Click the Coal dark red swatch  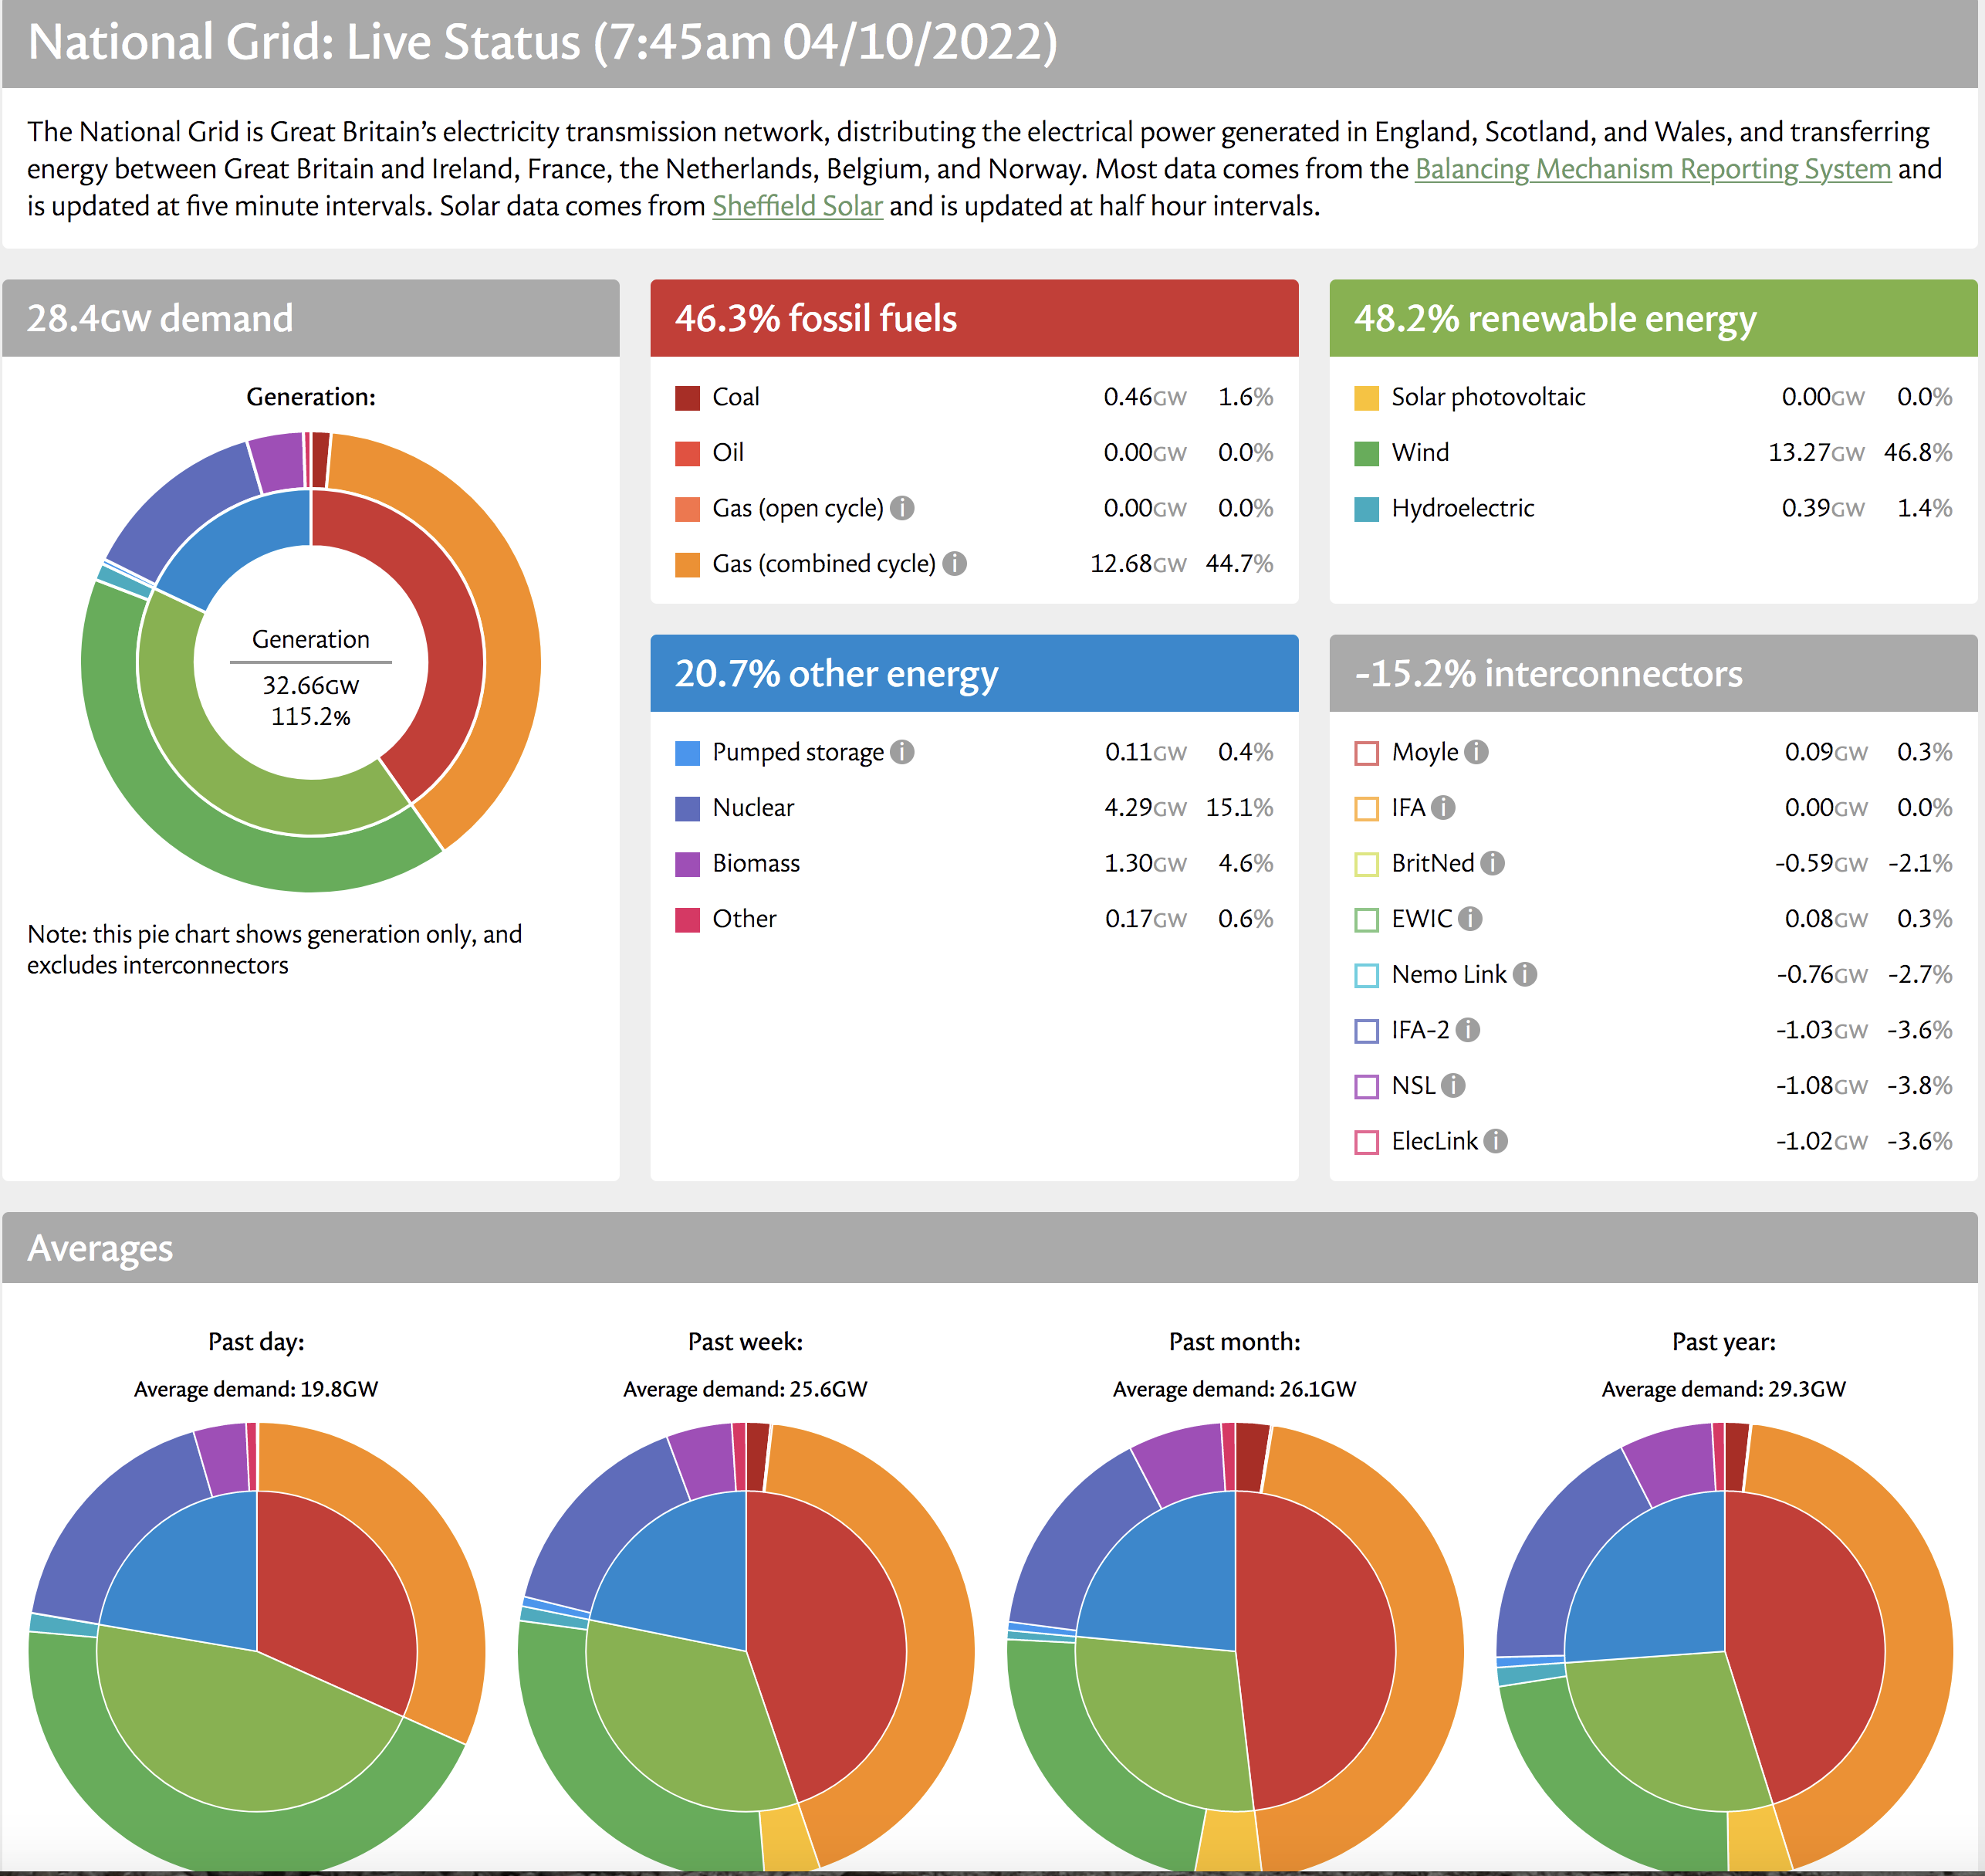point(688,398)
